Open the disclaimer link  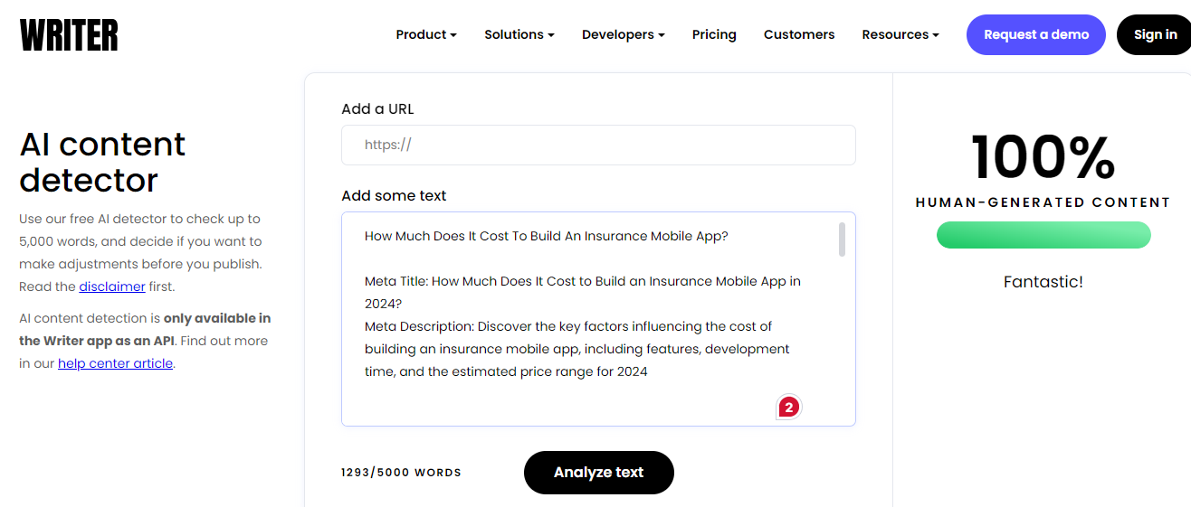point(112,286)
